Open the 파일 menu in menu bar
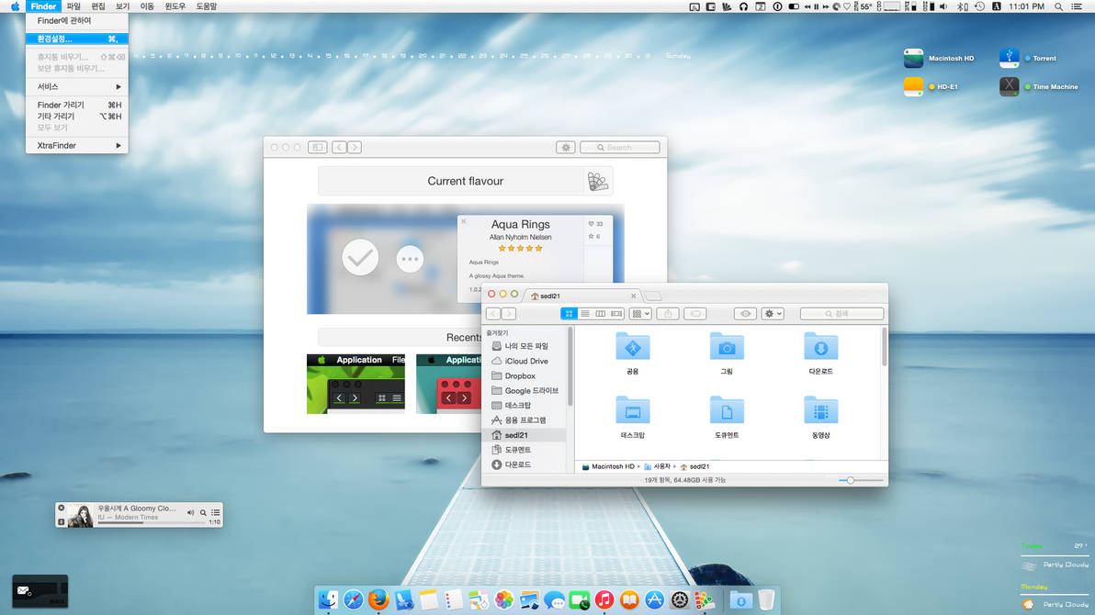The width and height of the screenshot is (1095, 615). coord(73,6)
